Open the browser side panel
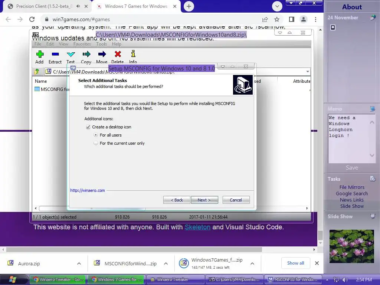Image resolution: width=380 pixels, height=285 pixels. point(292,19)
